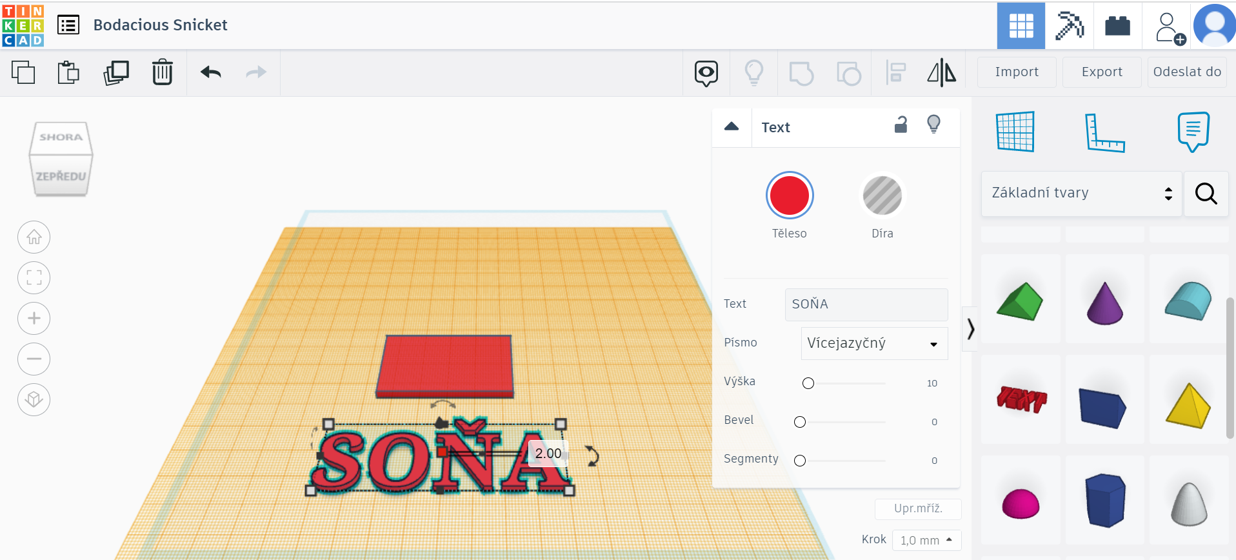The image size is (1236, 560).
Task: Switch to the Bricks mode
Action: (x=1117, y=26)
